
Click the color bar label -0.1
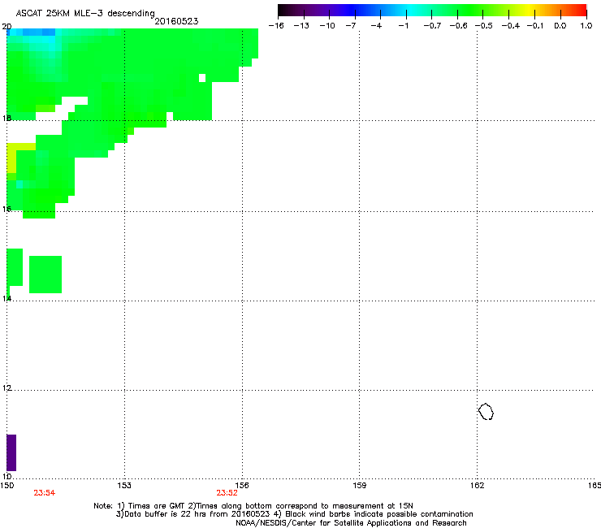[x=535, y=26]
